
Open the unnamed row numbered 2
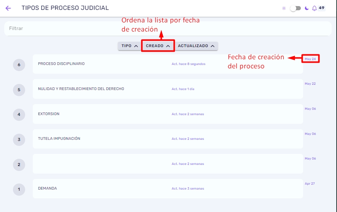(x=168, y=164)
